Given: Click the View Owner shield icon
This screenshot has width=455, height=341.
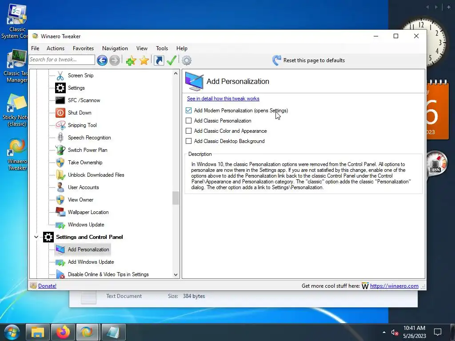Looking at the screenshot, I should point(60,200).
